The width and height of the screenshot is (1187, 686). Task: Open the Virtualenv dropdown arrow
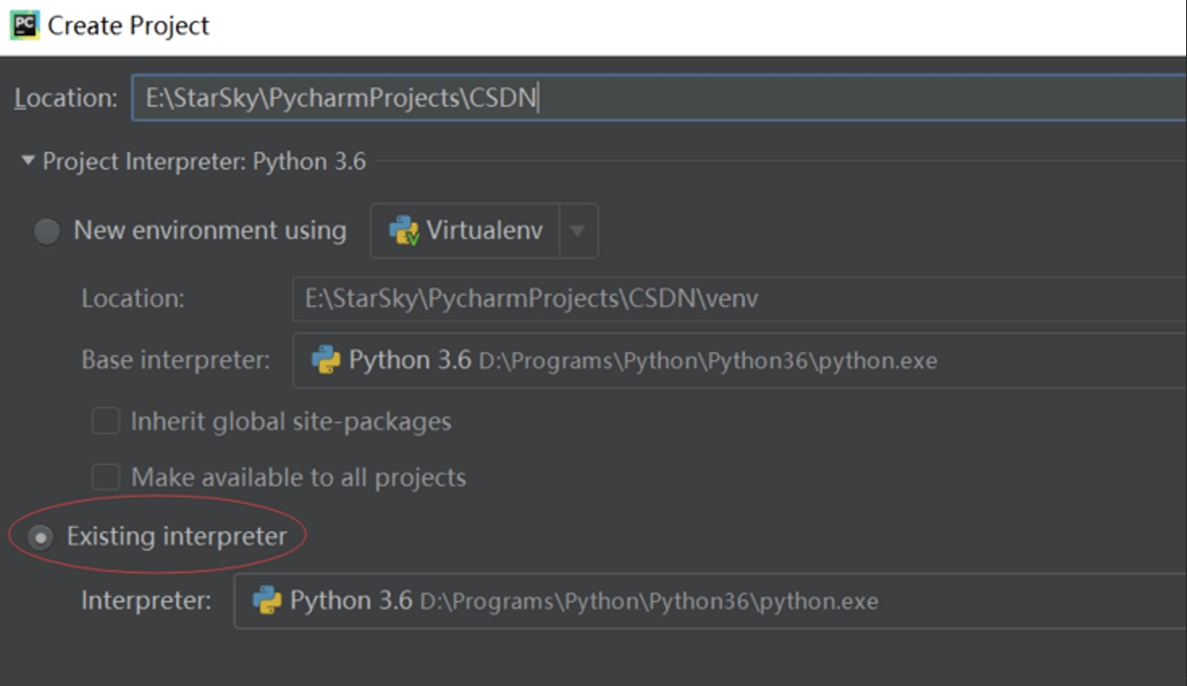click(x=578, y=231)
